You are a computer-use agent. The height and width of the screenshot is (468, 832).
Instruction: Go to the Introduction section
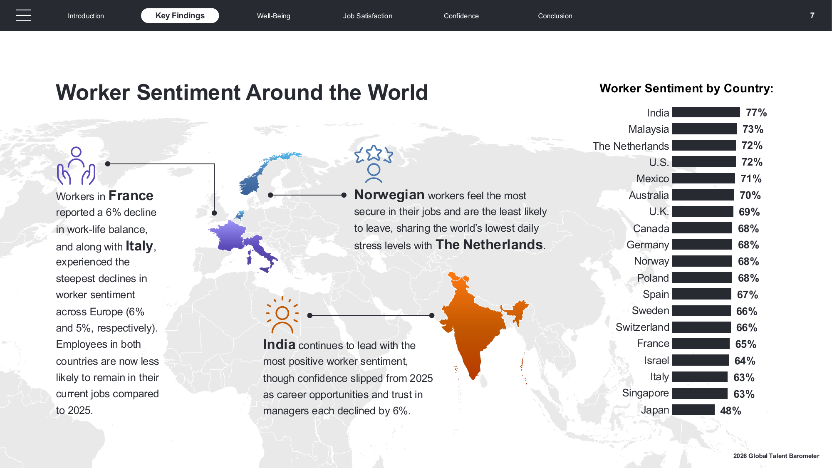(x=86, y=16)
